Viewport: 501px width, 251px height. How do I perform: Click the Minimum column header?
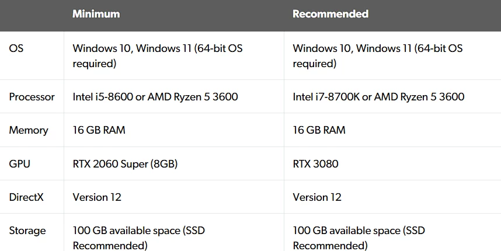click(96, 14)
